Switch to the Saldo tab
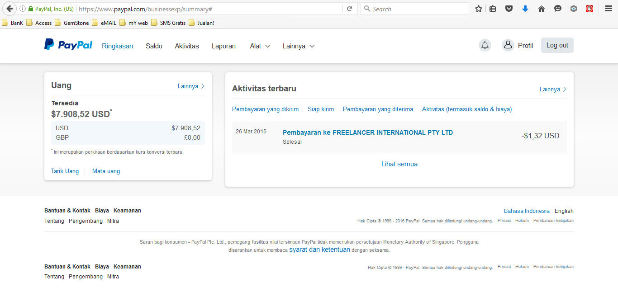Screen dimensions: 618x292 154,46
